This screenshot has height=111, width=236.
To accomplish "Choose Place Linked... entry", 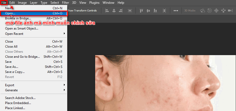I will click(x=34, y=108).
